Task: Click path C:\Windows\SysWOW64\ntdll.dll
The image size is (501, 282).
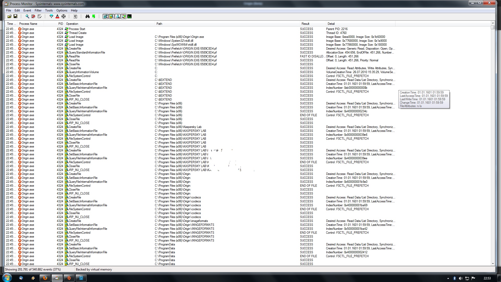Action: (x=176, y=45)
